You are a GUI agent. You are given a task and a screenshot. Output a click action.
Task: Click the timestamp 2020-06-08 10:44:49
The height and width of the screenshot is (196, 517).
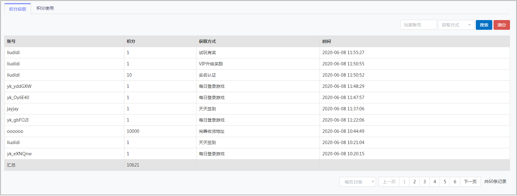coord(343,131)
